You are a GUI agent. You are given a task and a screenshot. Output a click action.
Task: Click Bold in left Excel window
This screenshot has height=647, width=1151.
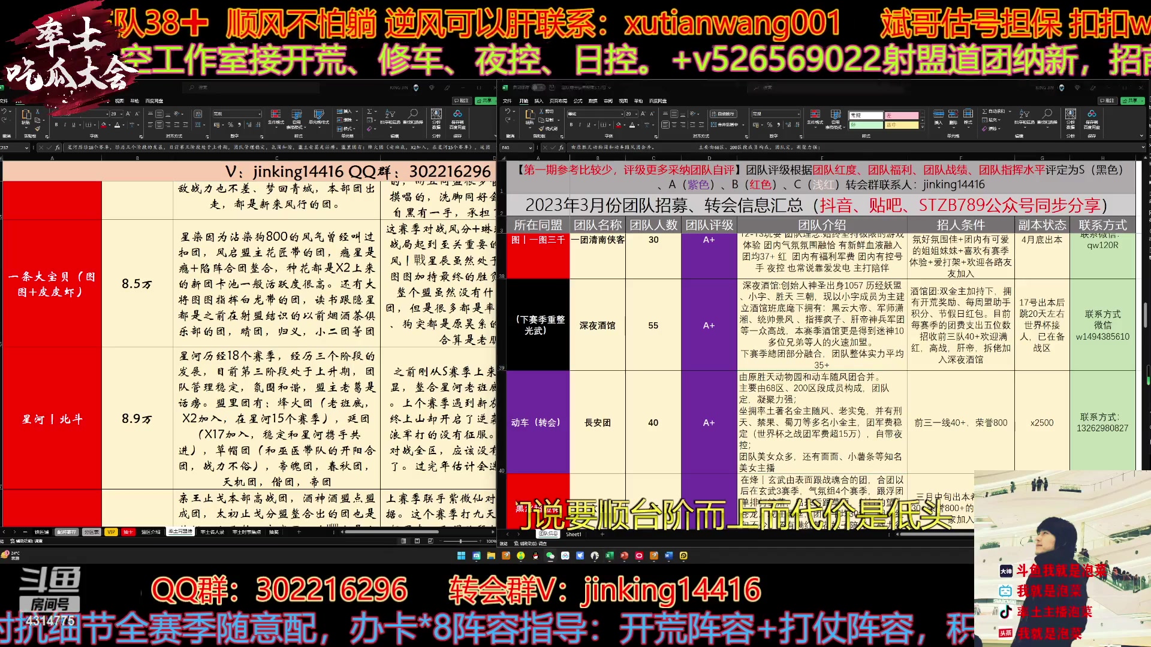(x=56, y=125)
